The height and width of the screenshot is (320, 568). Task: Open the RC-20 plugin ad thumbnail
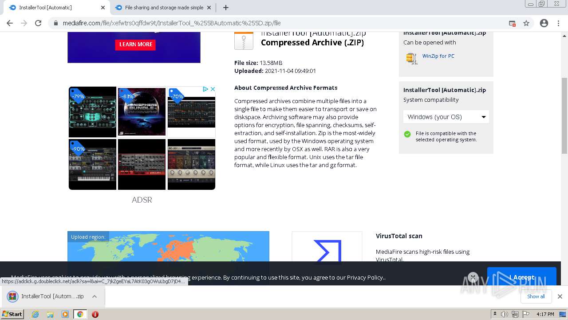tap(191, 164)
